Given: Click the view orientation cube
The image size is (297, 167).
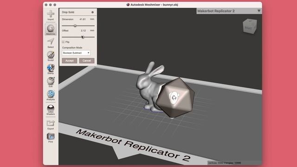Looking at the screenshot, I should point(250,26).
